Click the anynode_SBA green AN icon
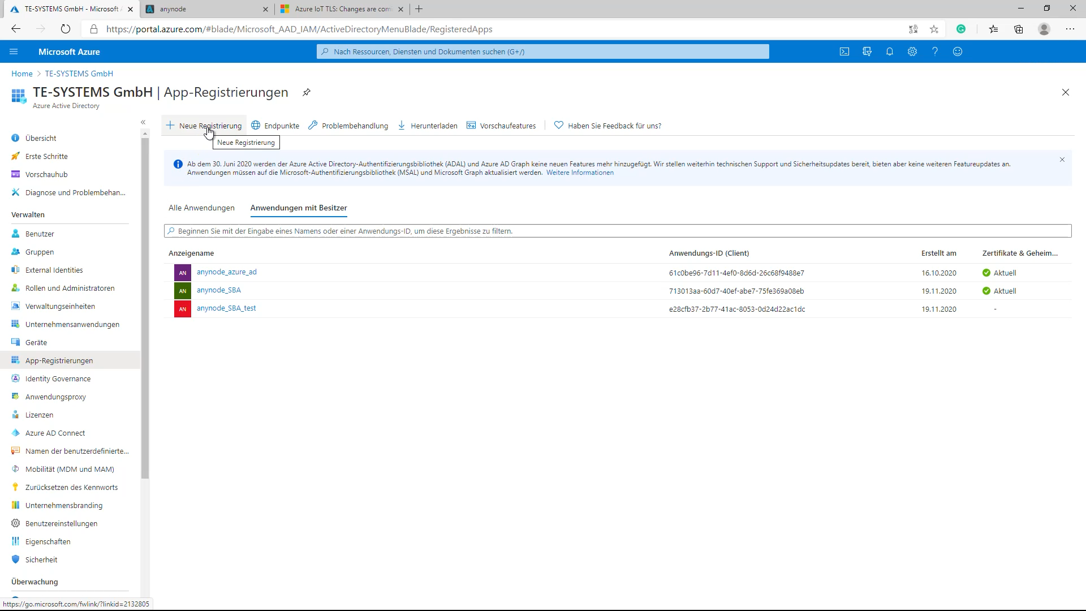This screenshot has height=611, width=1086. pos(183,291)
